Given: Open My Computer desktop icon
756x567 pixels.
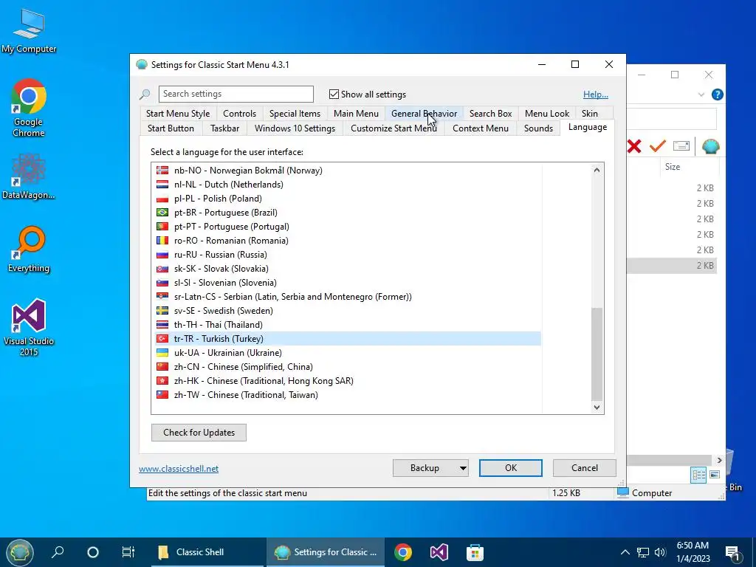Looking at the screenshot, I should pyautogui.click(x=29, y=31).
